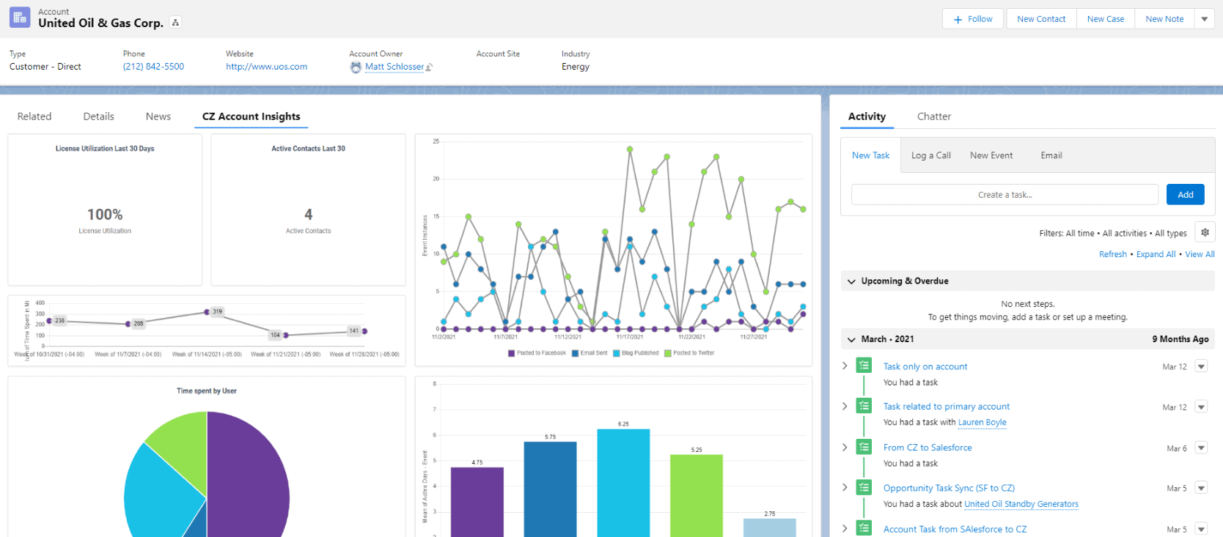Click the Create a task input field
The height and width of the screenshot is (537, 1223).
tap(1005, 194)
